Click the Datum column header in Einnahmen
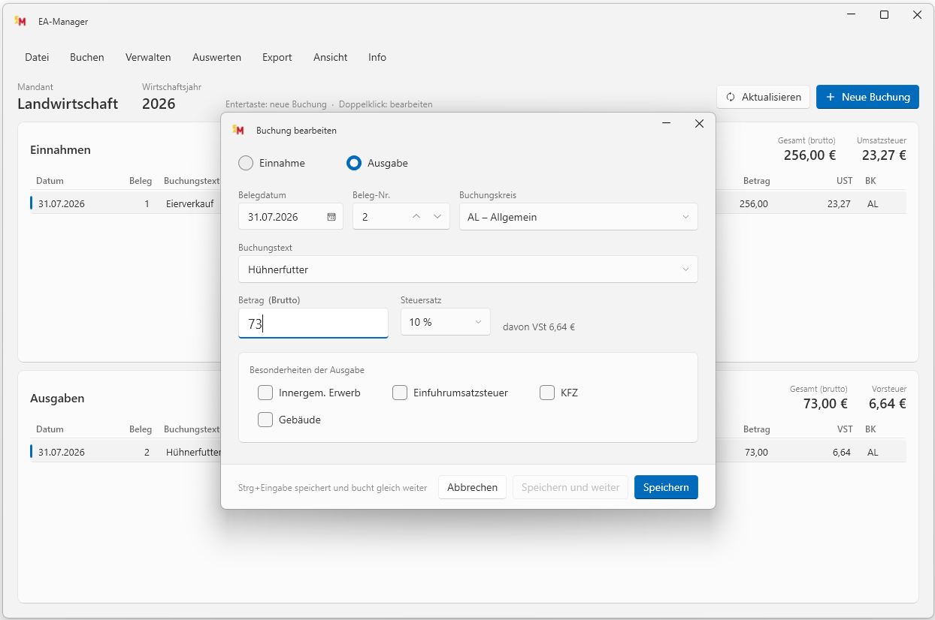This screenshot has height=620, width=935. (50, 181)
